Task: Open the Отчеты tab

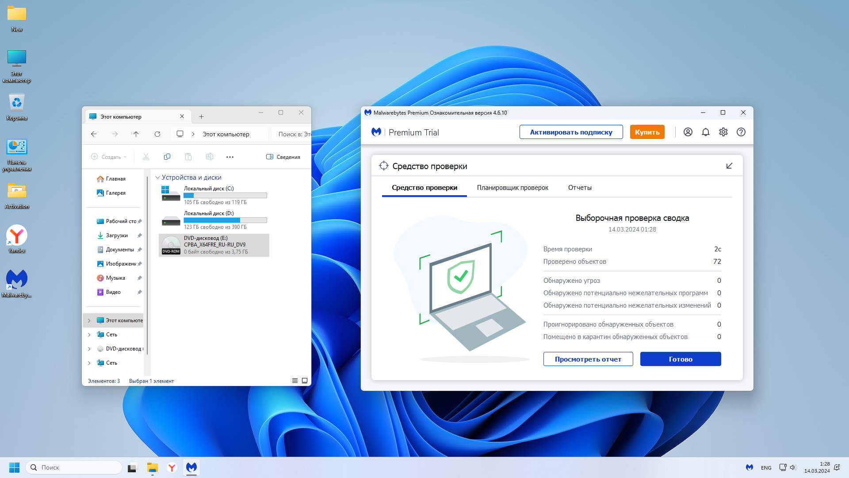Action: (579, 188)
